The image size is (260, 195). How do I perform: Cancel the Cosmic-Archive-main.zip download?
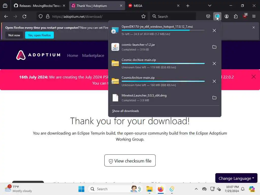[x=214, y=63]
